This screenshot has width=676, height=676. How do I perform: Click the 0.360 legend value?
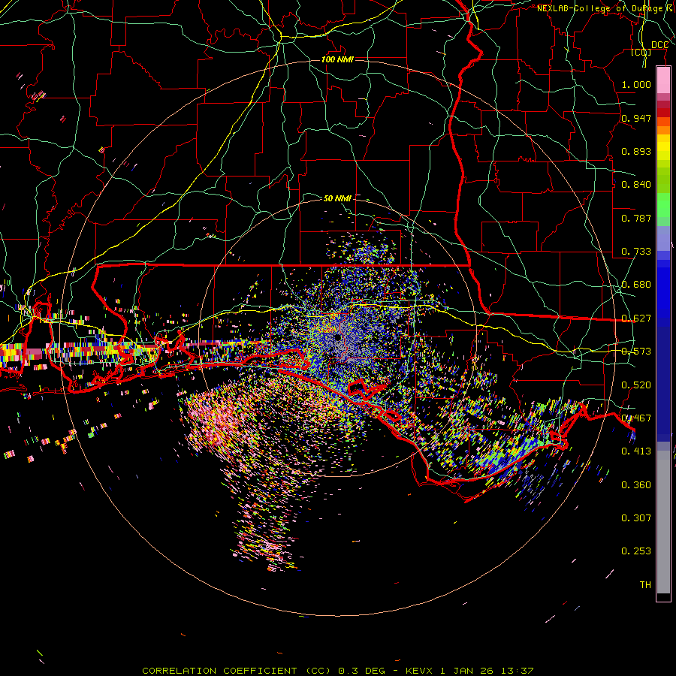point(636,484)
